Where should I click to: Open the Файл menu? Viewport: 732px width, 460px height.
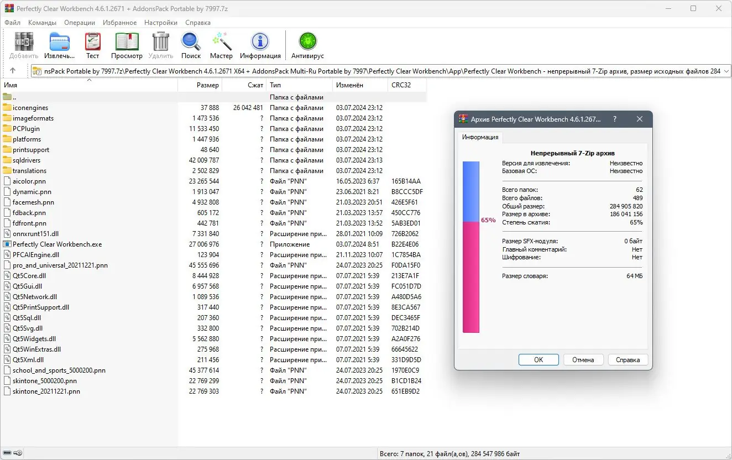tap(12, 23)
